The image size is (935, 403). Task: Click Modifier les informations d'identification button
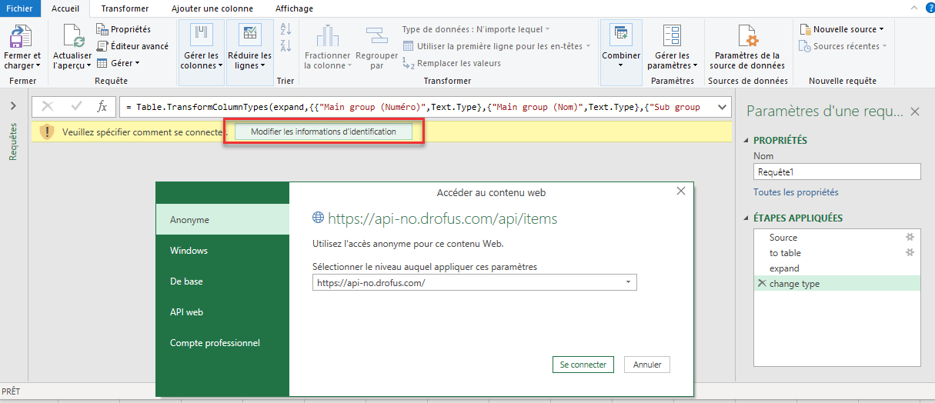[323, 132]
